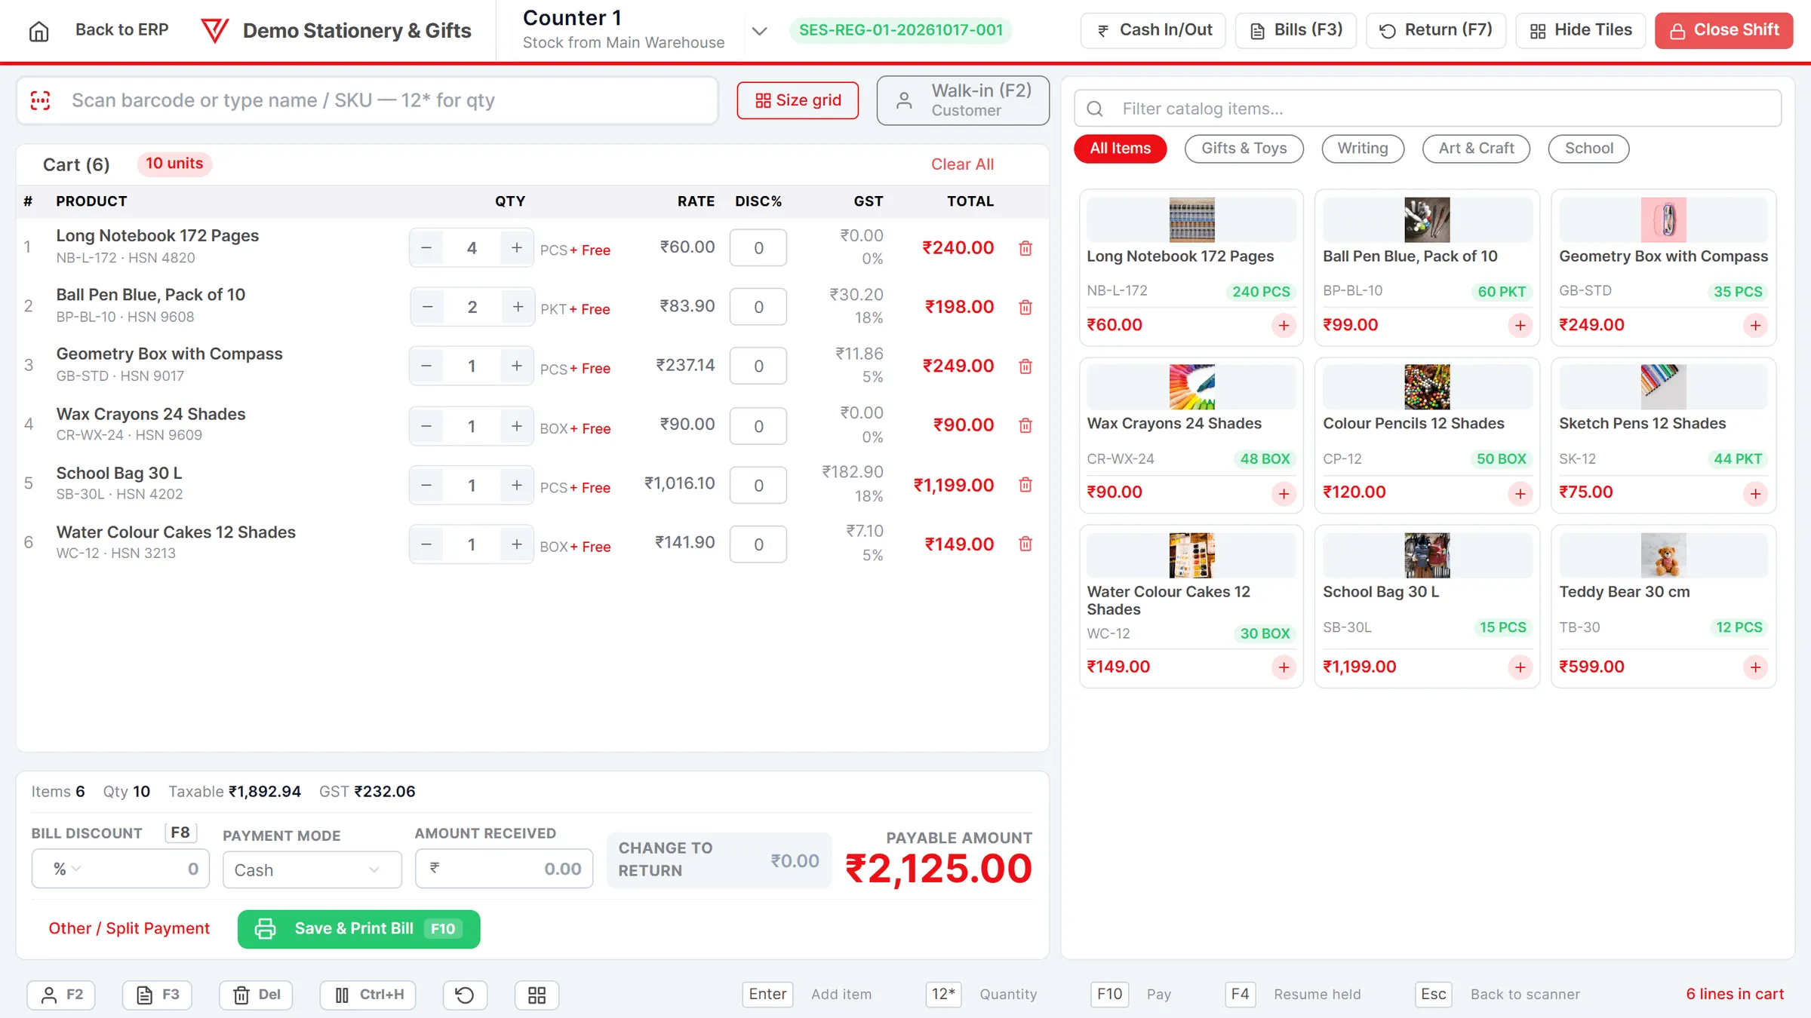Viewport: 1811px width, 1018px height.
Task: Focus the Filter catalog items search field
Action: 1428,109
